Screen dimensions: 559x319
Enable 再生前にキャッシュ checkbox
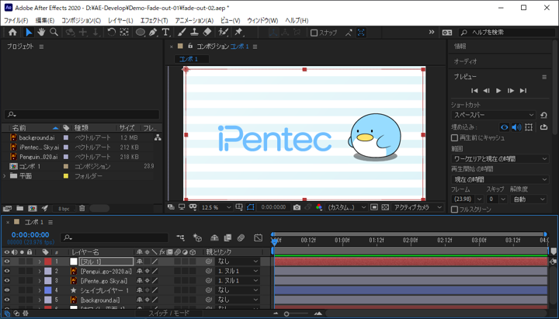(x=454, y=137)
